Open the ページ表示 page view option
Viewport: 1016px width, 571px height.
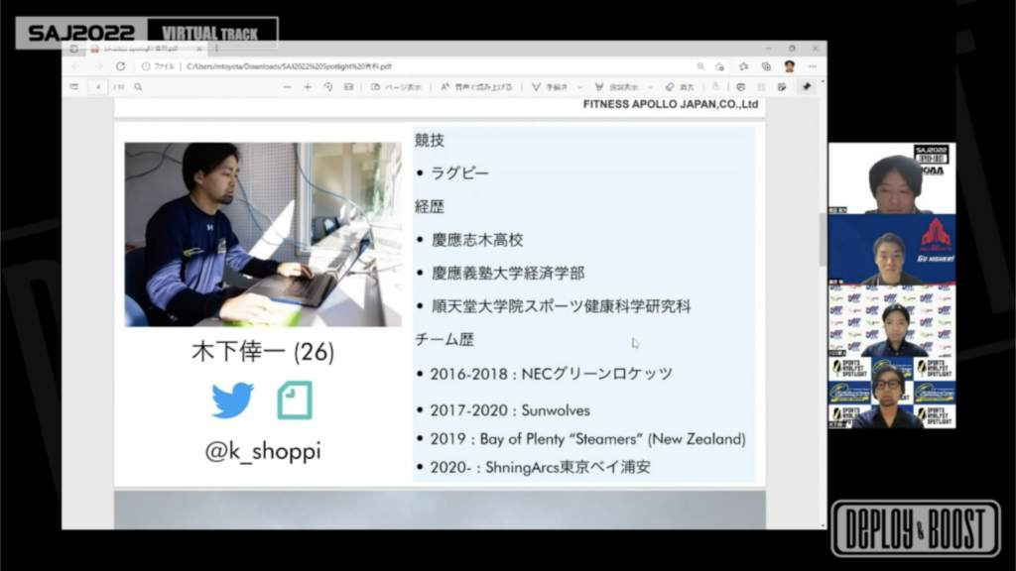tap(396, 87)
